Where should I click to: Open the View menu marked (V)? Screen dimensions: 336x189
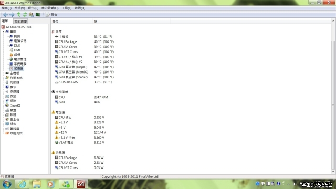pos(19,8)
